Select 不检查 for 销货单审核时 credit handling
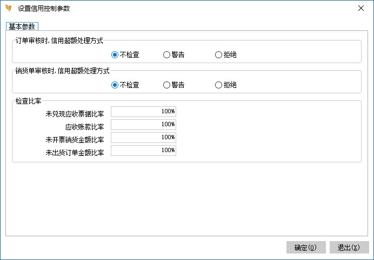The height and width of the screenshot is (260, 374). (115, 85)
